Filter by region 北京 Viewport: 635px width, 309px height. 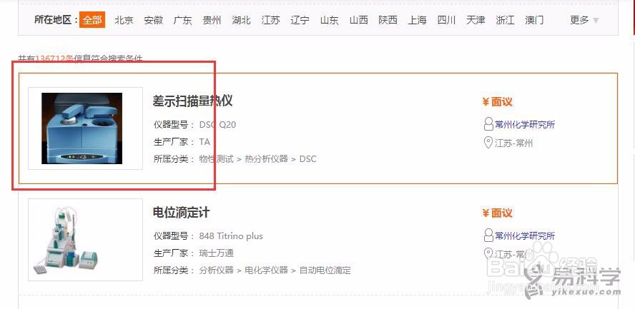[124, 20]
